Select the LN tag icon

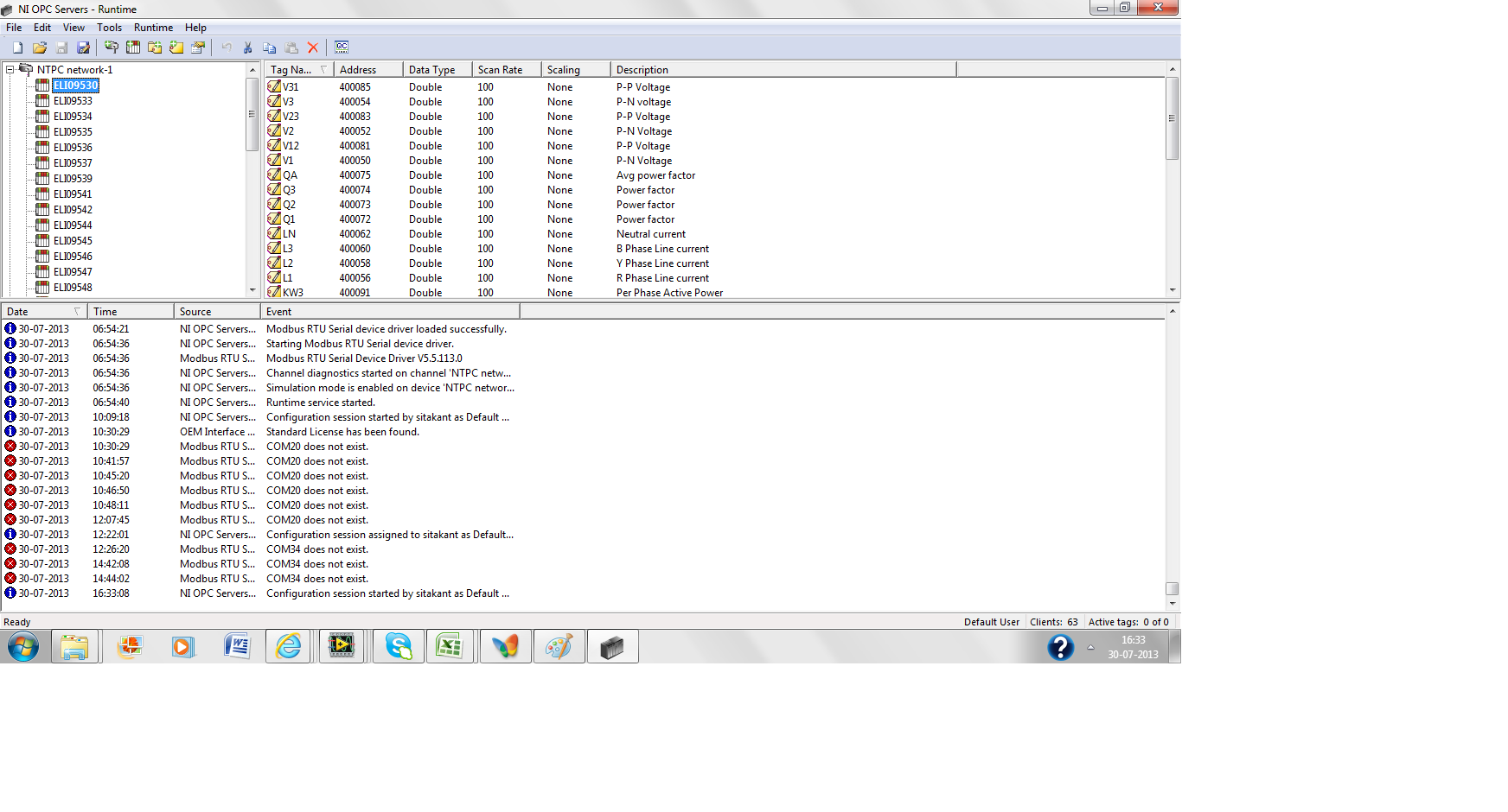point(274,234)
